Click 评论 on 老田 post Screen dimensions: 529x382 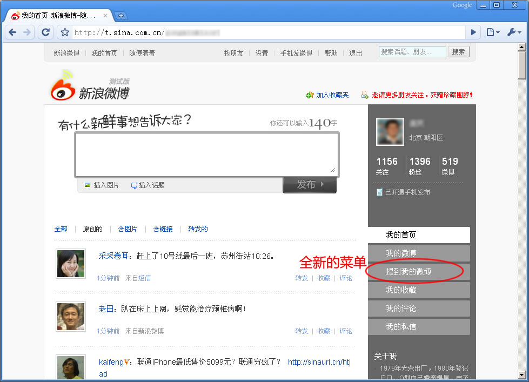click(x=346, y=331)
